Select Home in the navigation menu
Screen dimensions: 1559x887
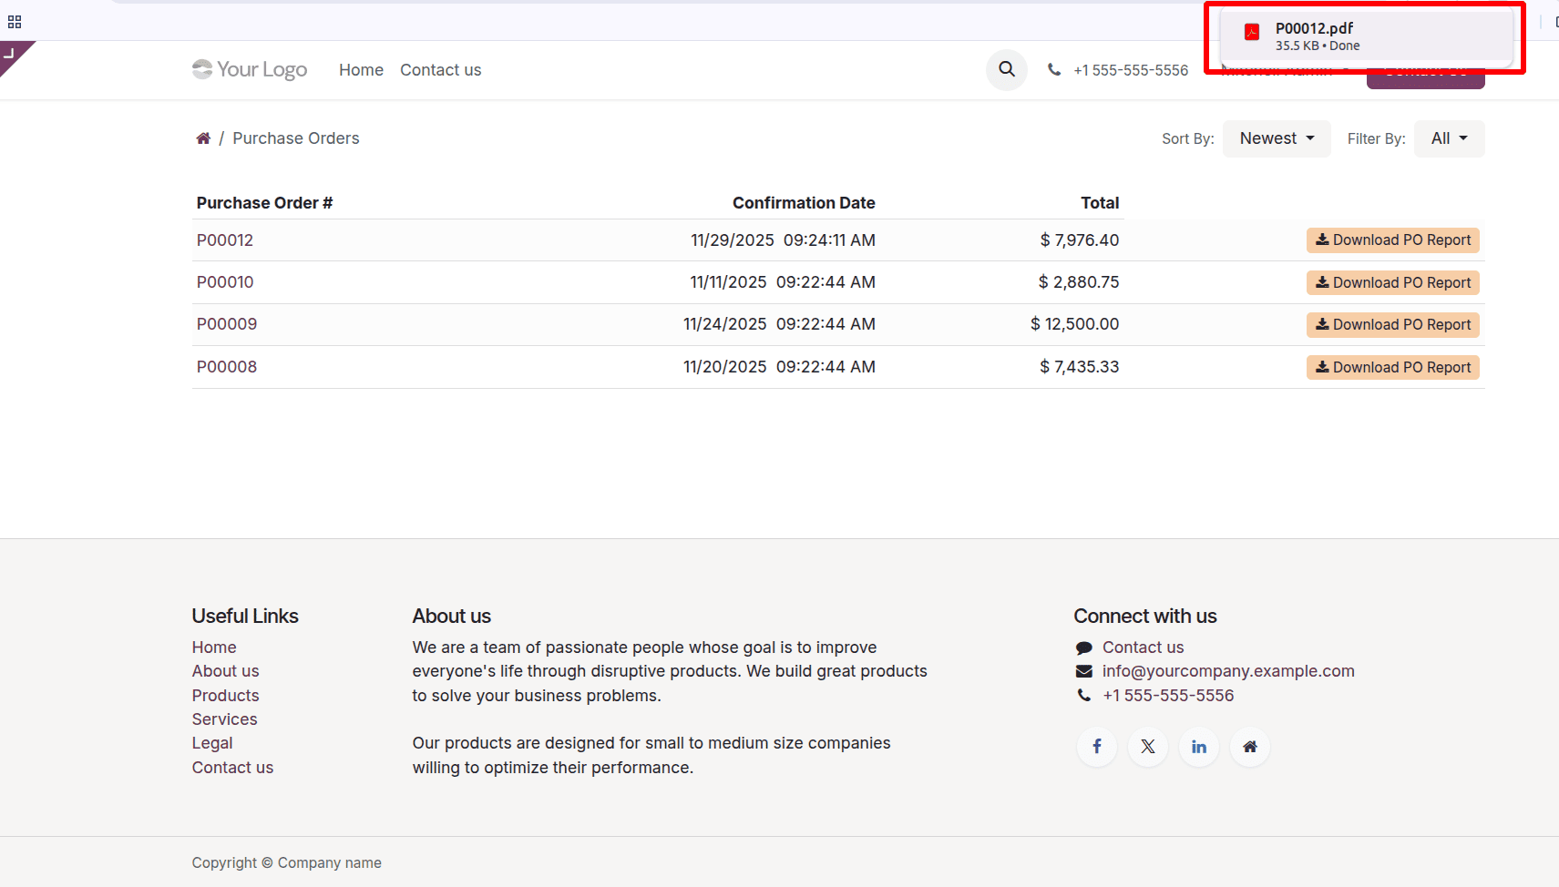[361, 69]
